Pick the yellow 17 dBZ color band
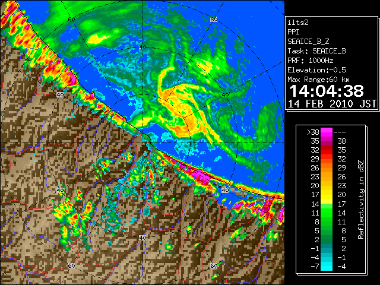Viewport: 380px width, 285px height. pyautogui.click(x=327, y=195)
